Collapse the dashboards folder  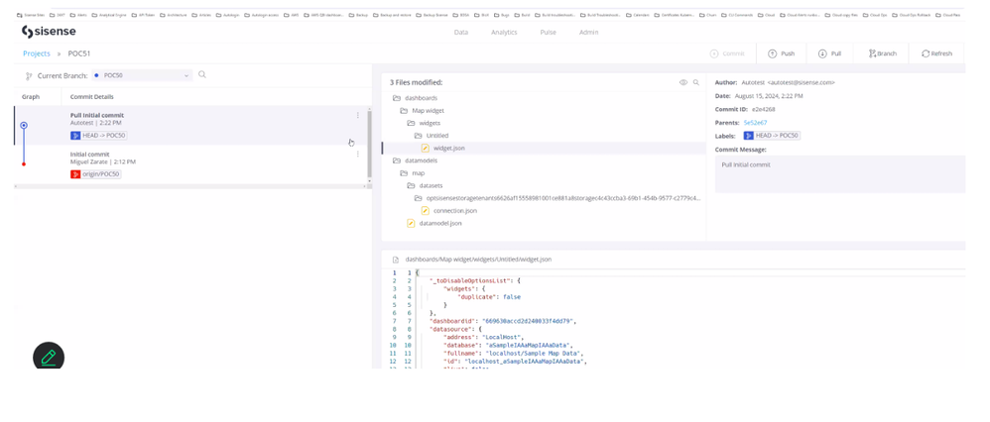[397, 98]
